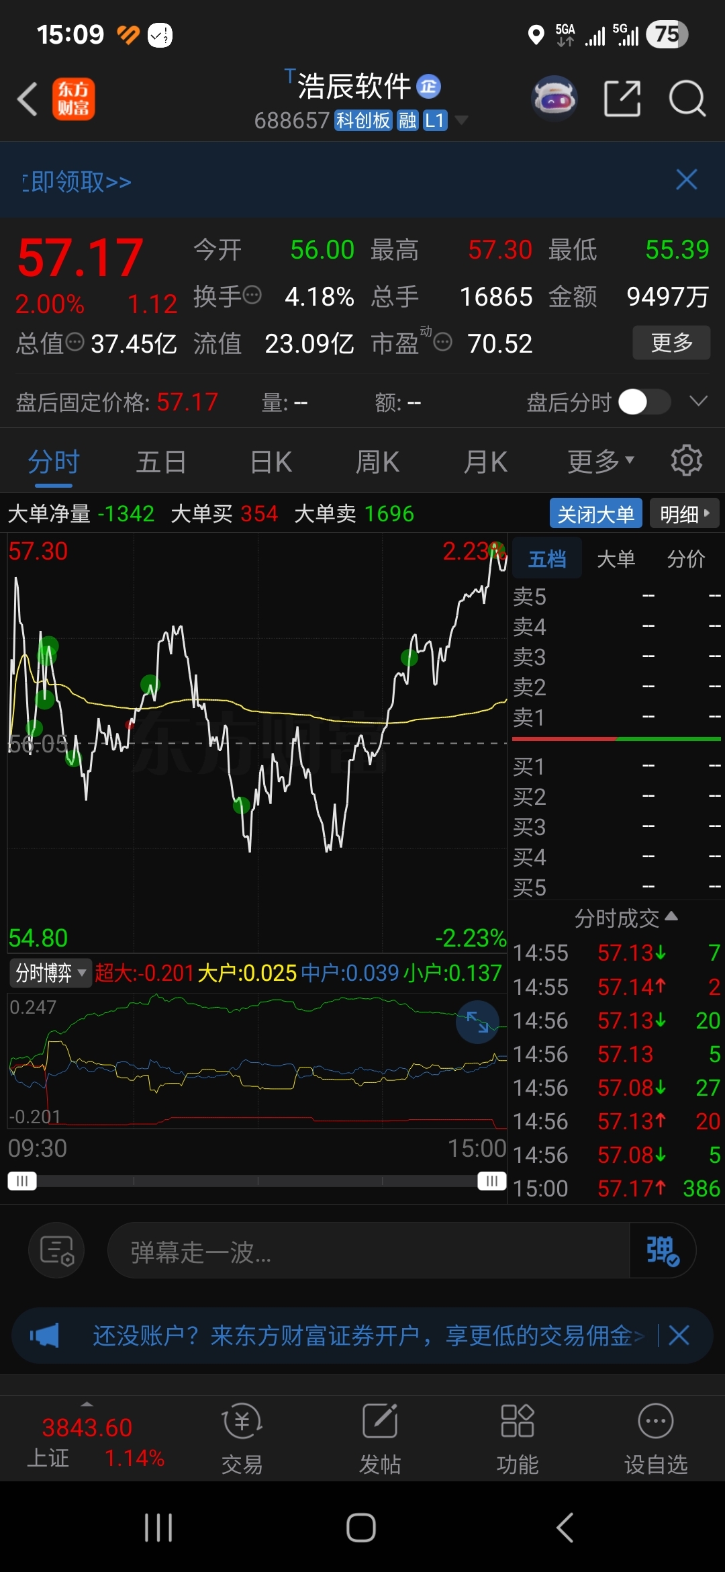Select the 五档 order book tab

click(547, 558)
